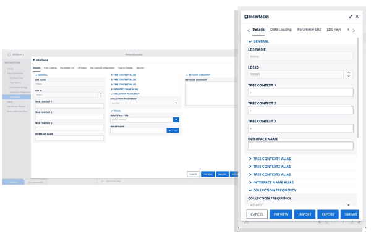Collapse REVISION COMMENT section in the wide window
The height and width of the screenshot is (247, 371).
198,75
